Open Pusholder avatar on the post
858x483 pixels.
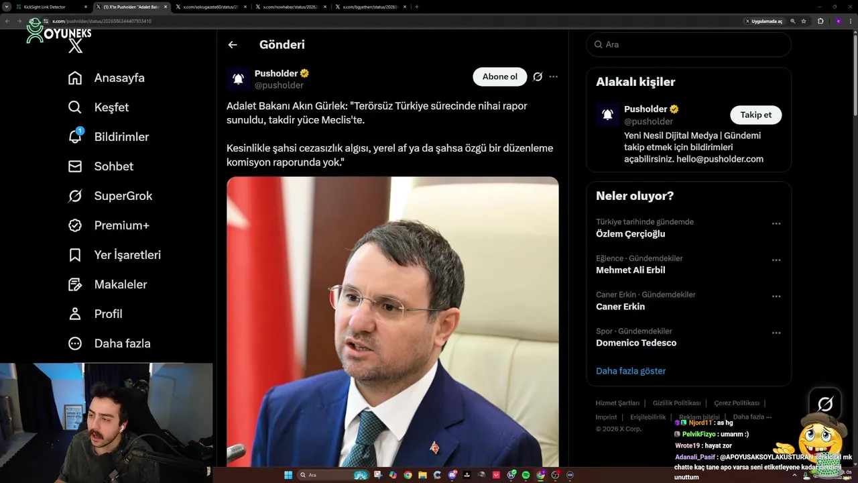tap(238, 79)
